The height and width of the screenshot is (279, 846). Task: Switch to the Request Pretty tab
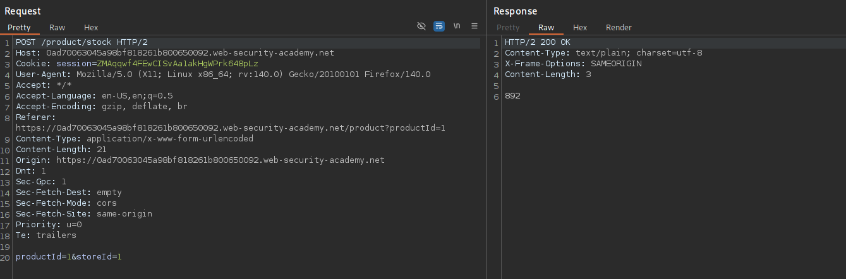coord(19,28)
